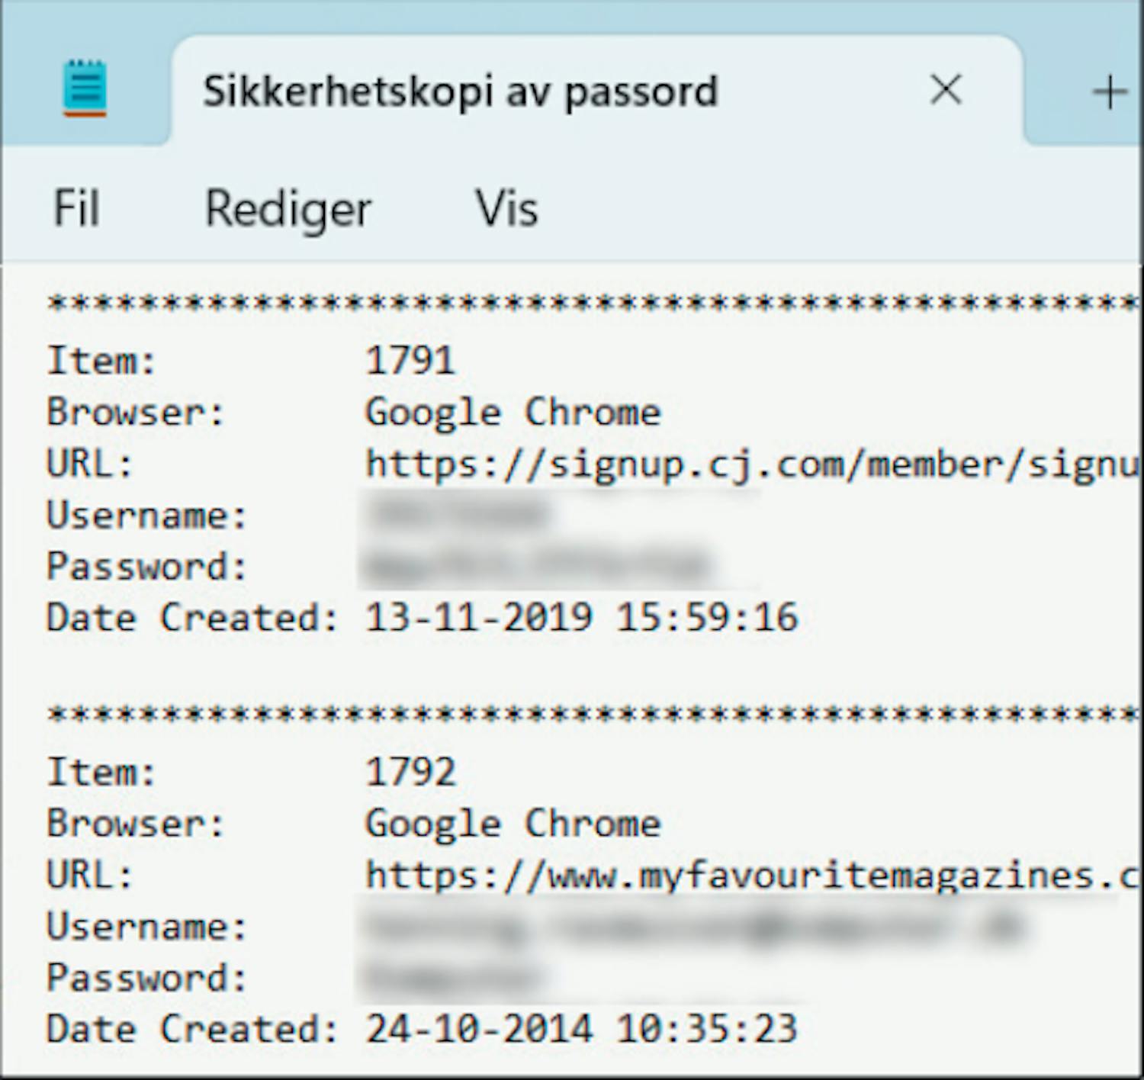Click the date 24-10-2014 10:35:23

tap(581, 1029)
